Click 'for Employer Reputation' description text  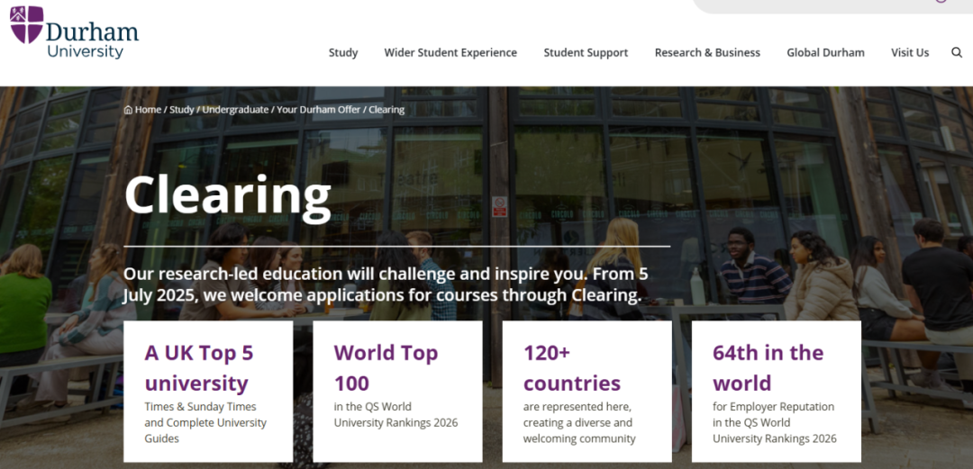tap(775, 422)
